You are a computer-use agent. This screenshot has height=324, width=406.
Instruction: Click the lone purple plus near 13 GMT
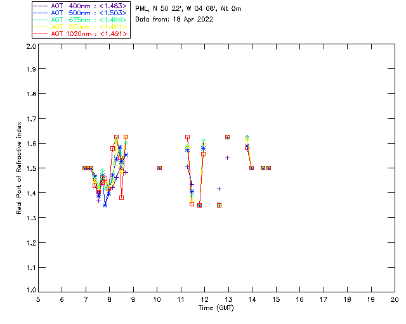(227, 158)
